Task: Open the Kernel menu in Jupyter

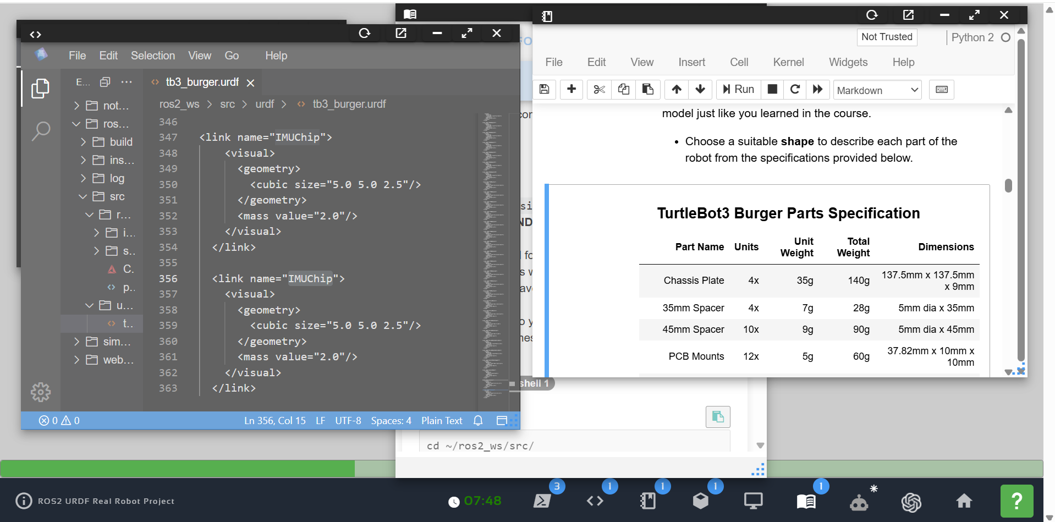Action: pos(788,62)
